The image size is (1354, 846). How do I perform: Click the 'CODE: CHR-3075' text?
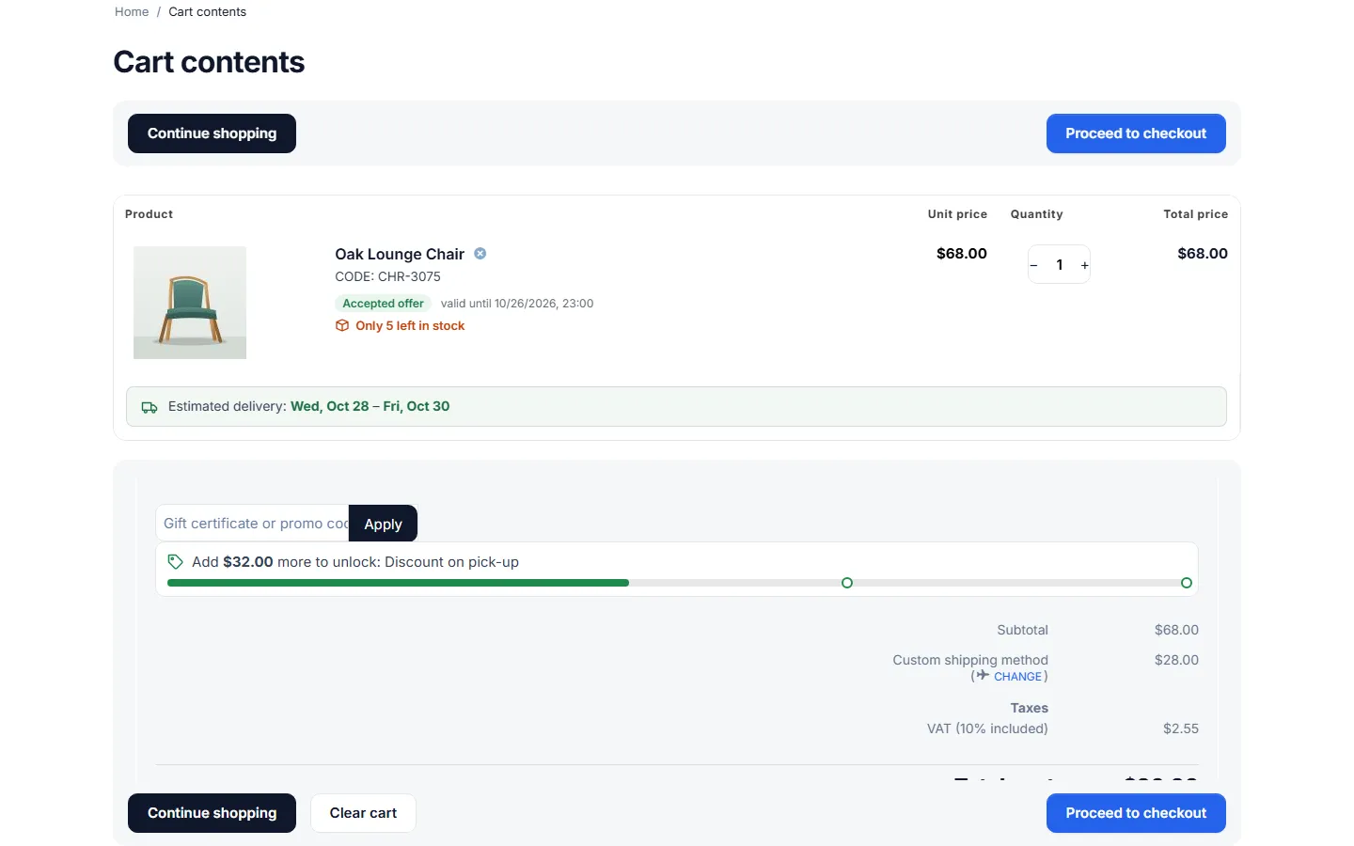pos(387,276)
